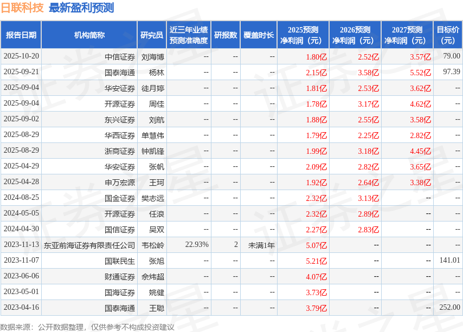
Task: Click analyst name 杨林
Action: [157, 73]
